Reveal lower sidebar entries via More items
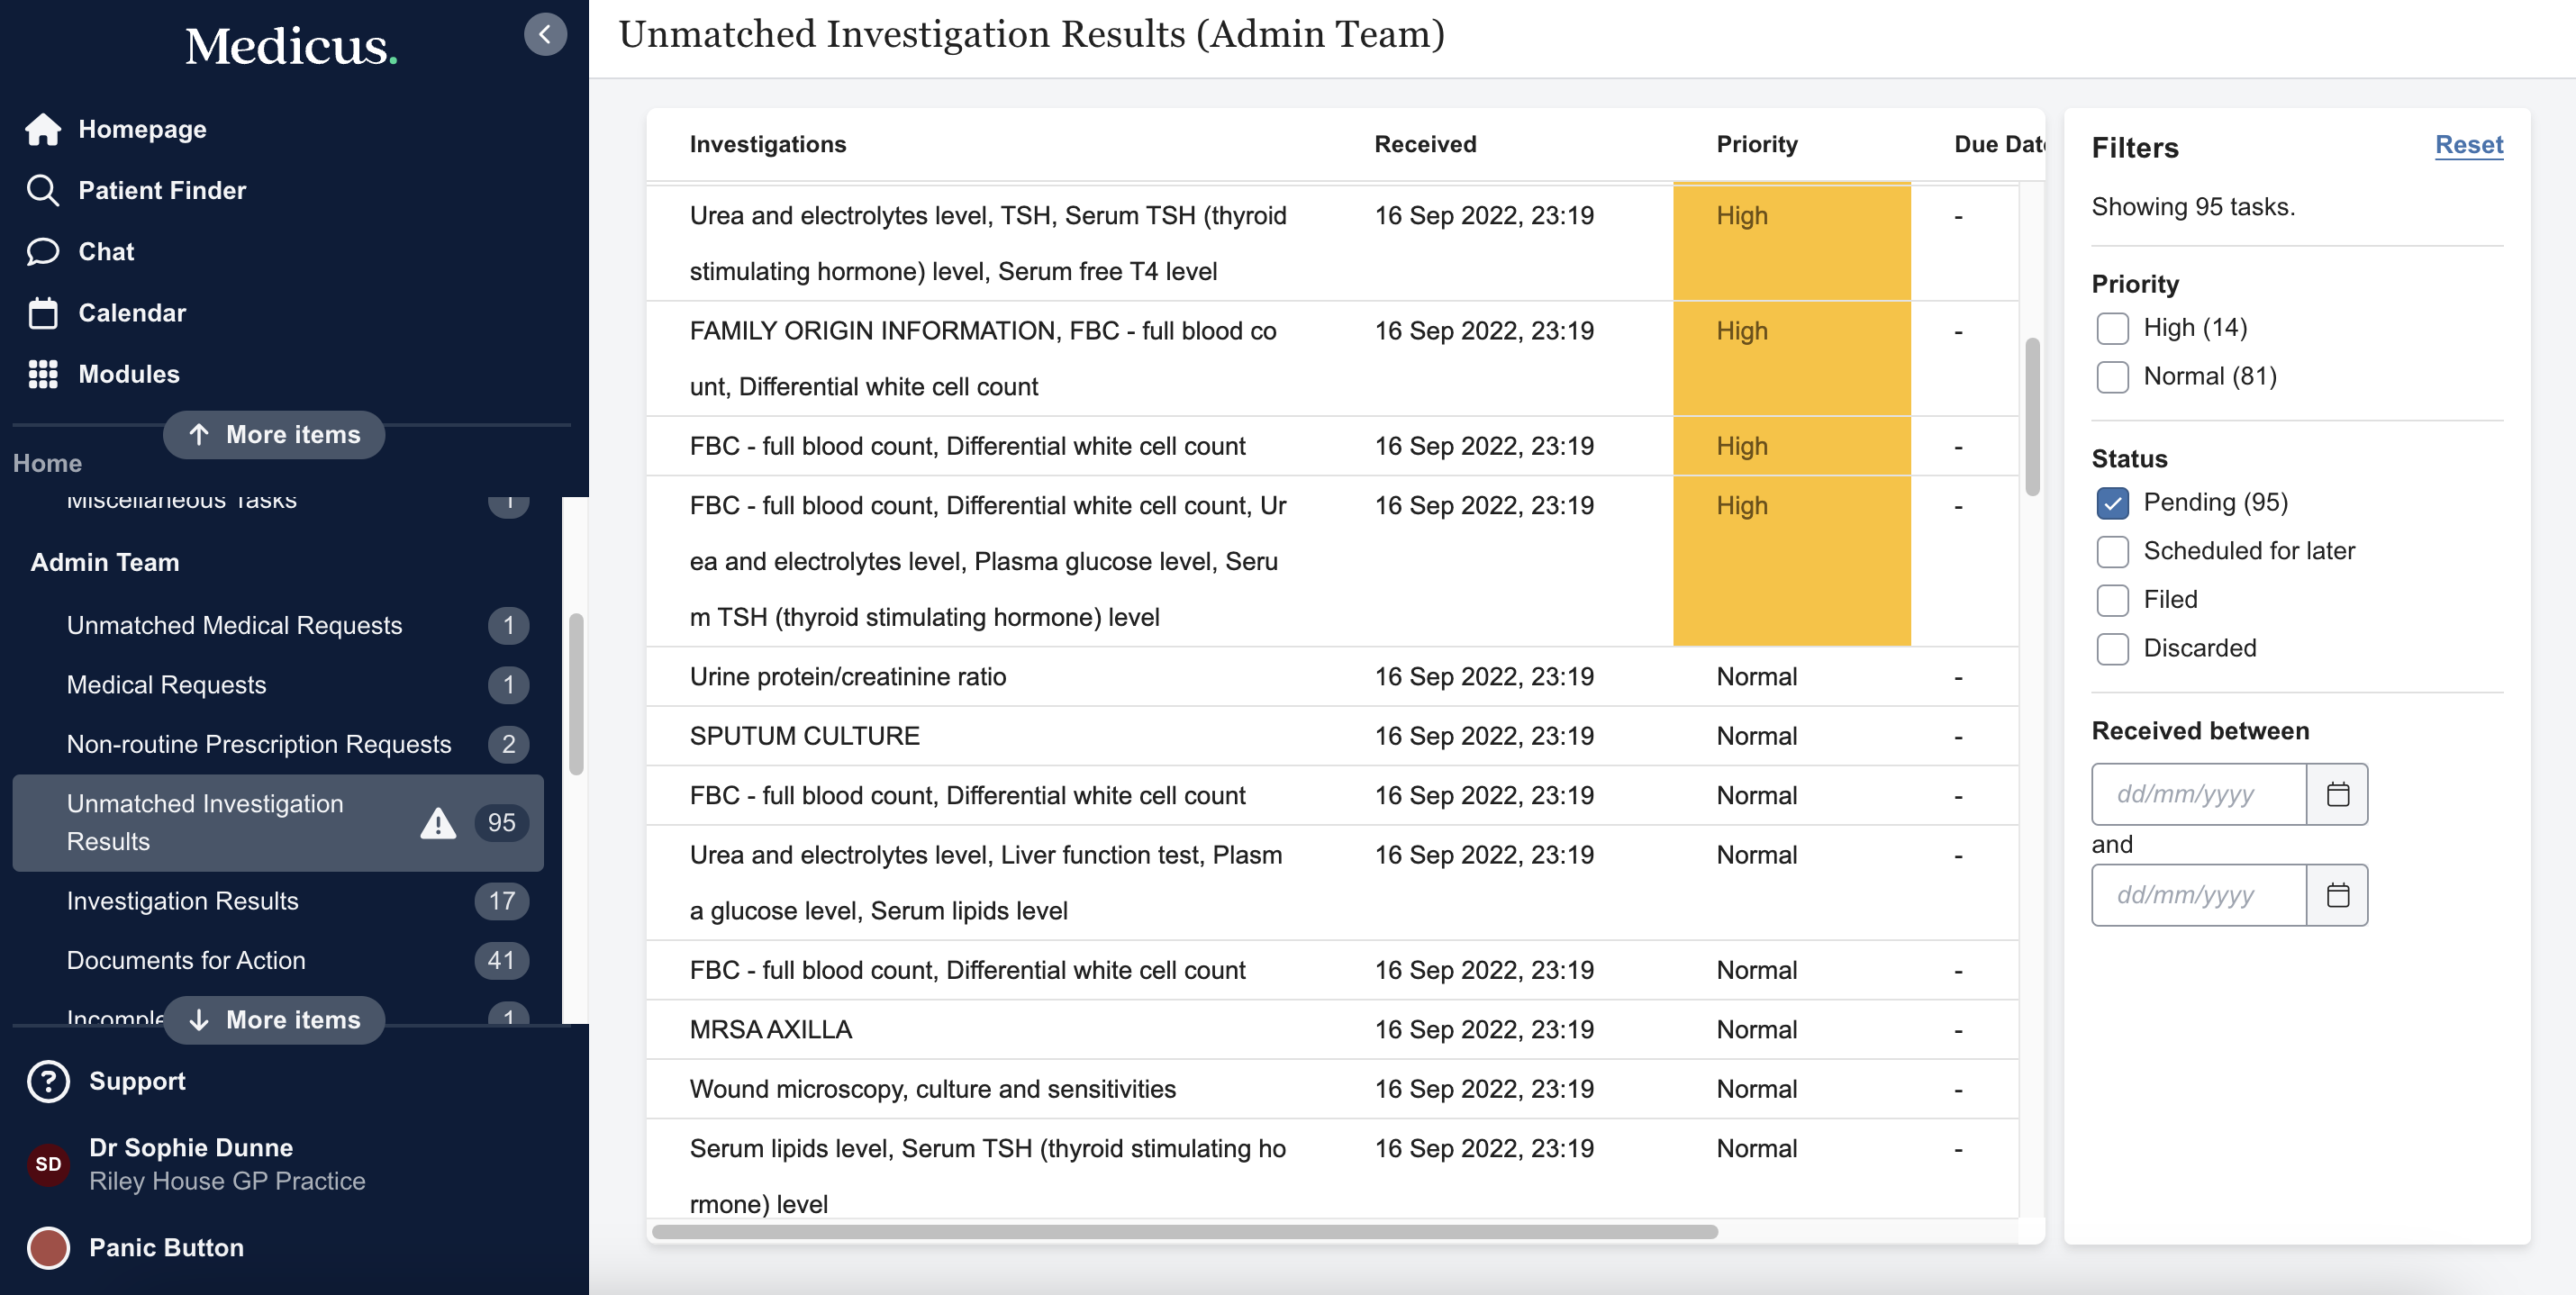Screen dimensions: 2576x1295 click(x=274, y=1020)
